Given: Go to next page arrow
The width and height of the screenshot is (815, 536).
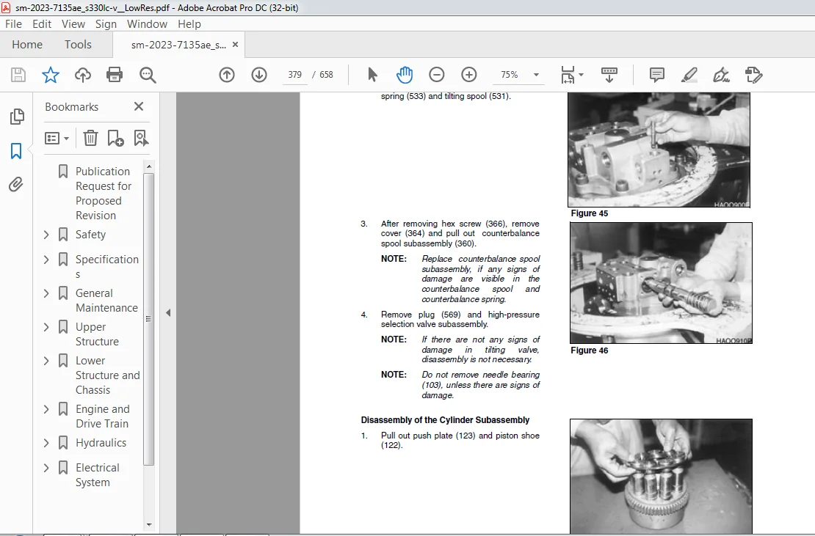Looking at the screenshot, I should click(259, 75).
